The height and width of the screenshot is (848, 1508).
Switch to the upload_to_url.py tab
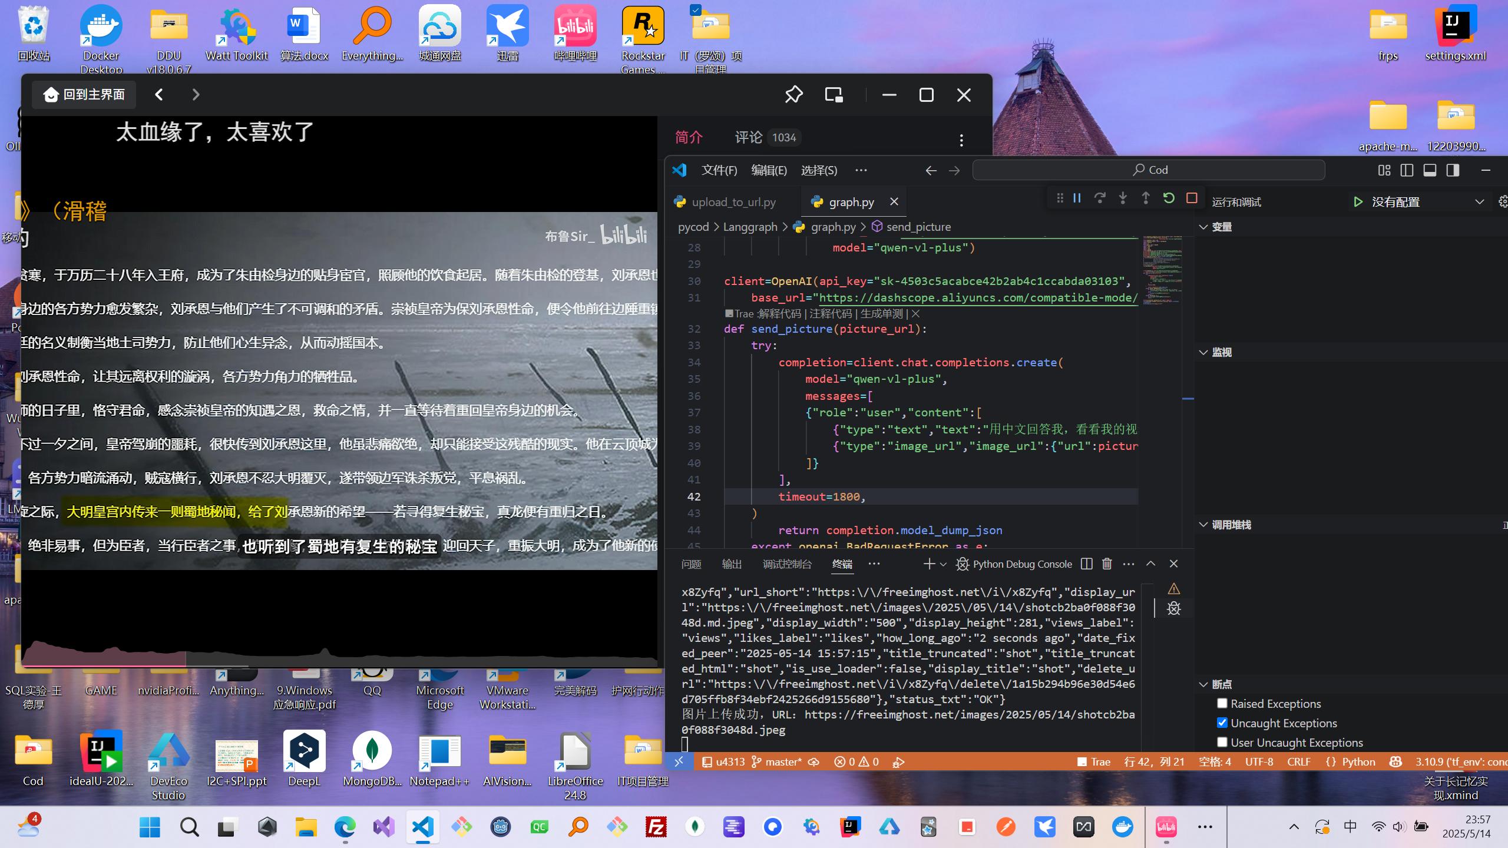(x=733, y=202)
